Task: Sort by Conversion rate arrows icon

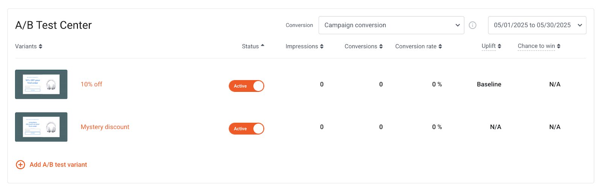Action: point(440,46)
